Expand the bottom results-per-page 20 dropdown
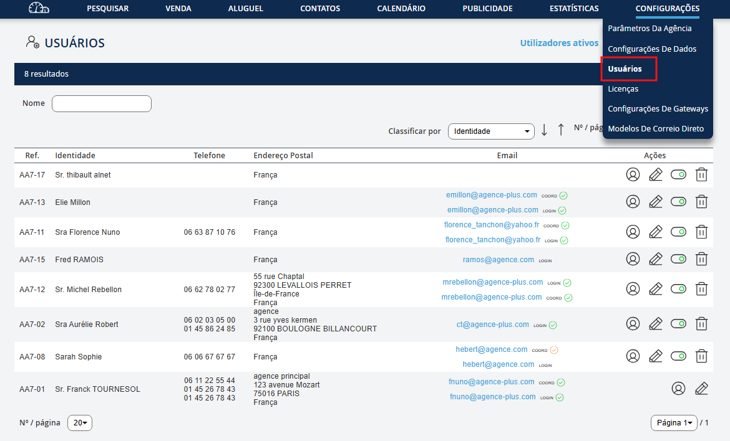Viewport: 730px width, 441px height. [x=80, y=423]
